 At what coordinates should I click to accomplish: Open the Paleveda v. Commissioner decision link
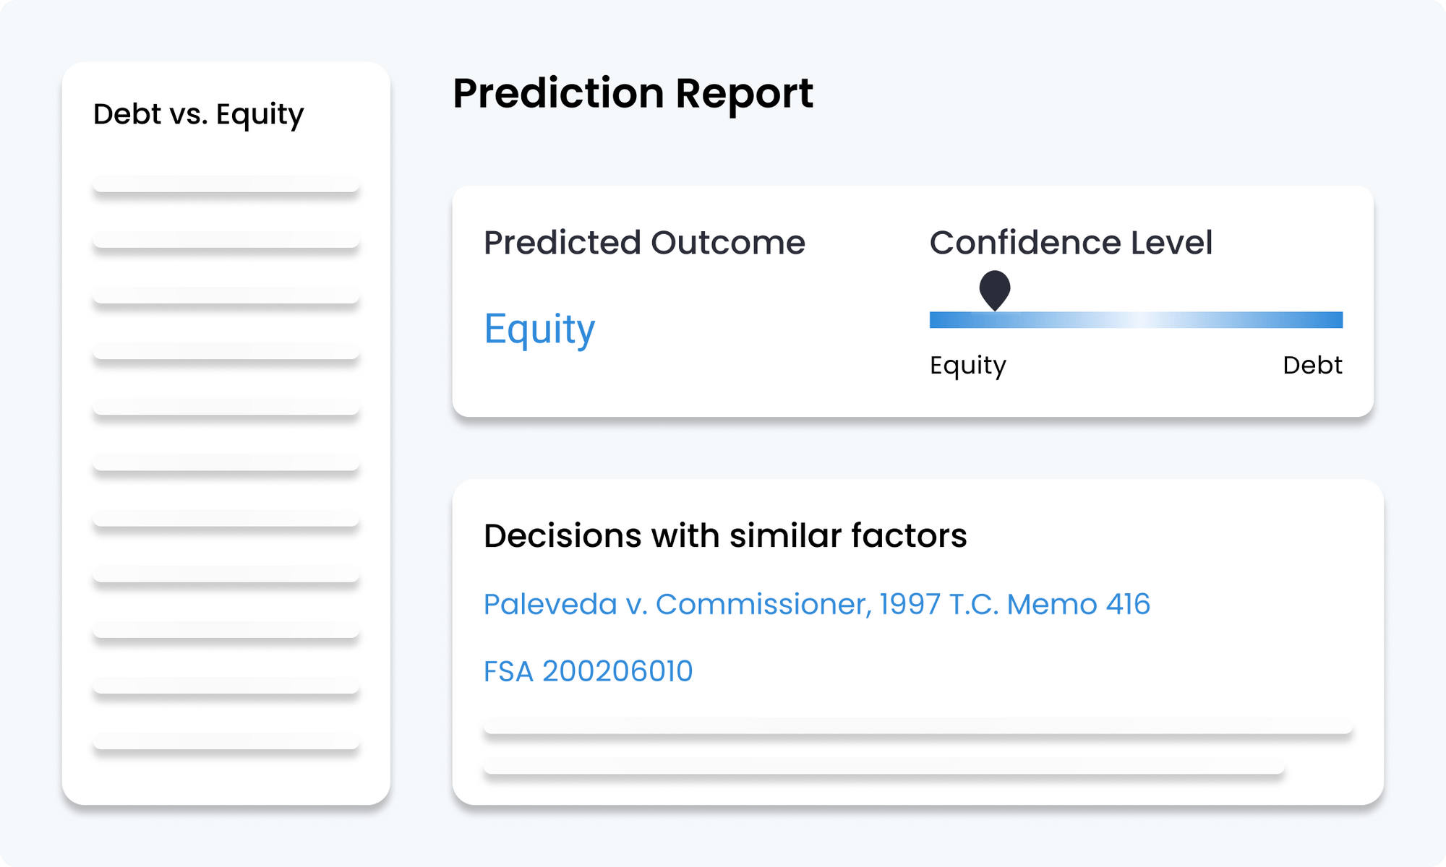click(x=816, y=604)
